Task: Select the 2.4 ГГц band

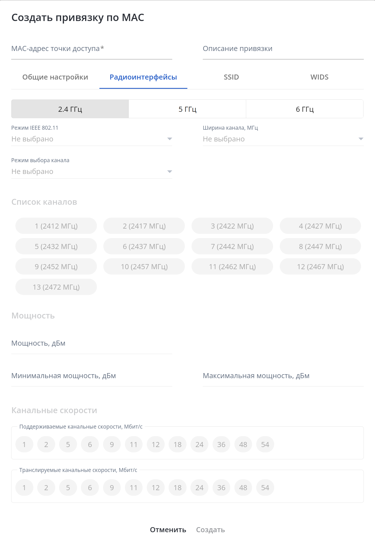Action: coord(70,109)
